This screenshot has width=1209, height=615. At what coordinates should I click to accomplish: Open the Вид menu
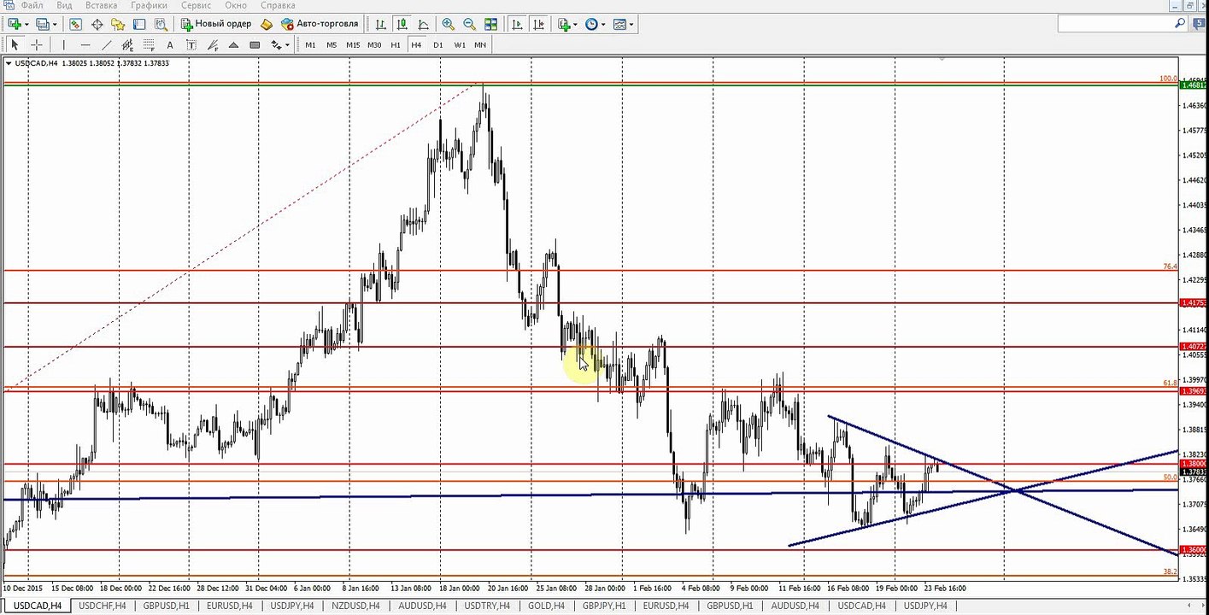click(64, 5)
